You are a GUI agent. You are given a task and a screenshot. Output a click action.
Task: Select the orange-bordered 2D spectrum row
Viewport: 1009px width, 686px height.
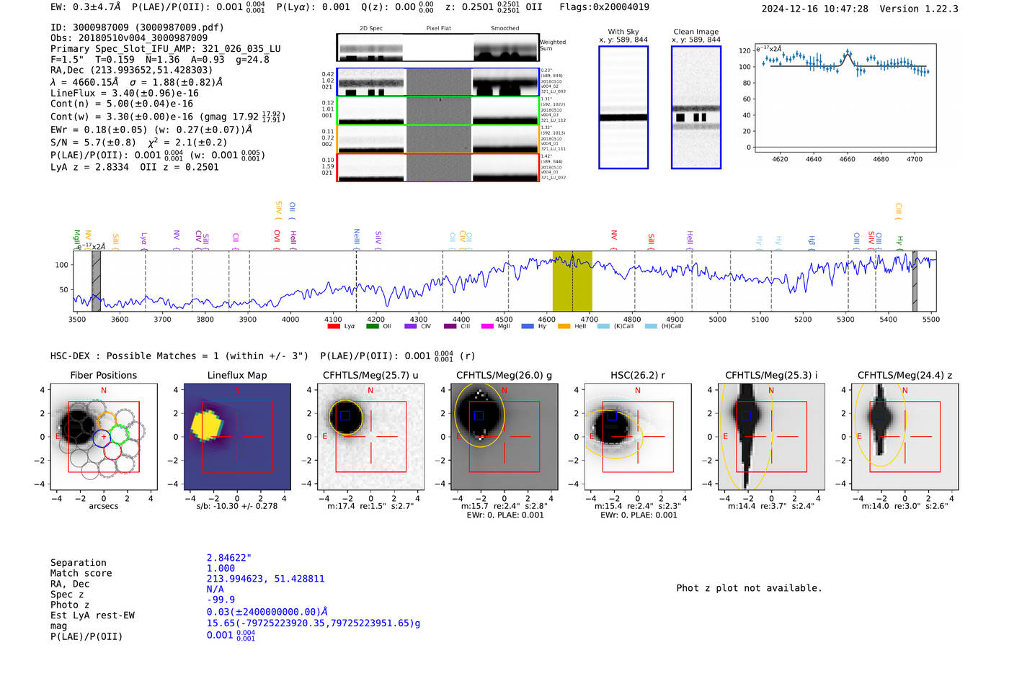click(x=437, y=139)
